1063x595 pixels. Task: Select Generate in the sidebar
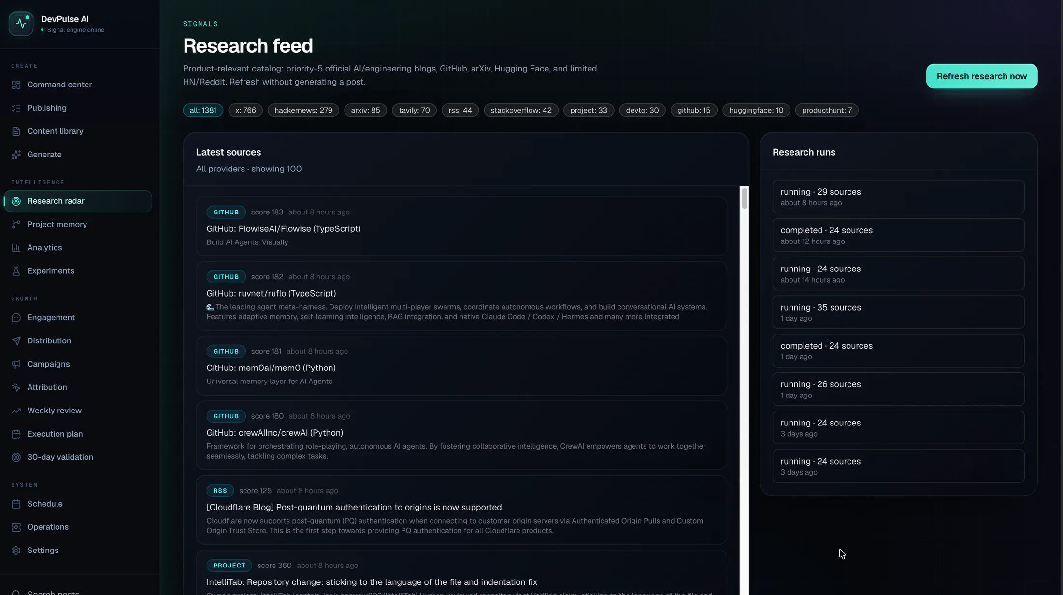point(78,155)
